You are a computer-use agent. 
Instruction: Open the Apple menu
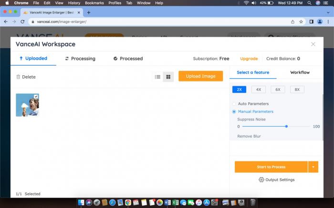click(x=7, y=3)
